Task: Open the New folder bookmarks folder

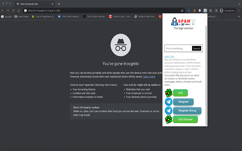Action: 22,17
